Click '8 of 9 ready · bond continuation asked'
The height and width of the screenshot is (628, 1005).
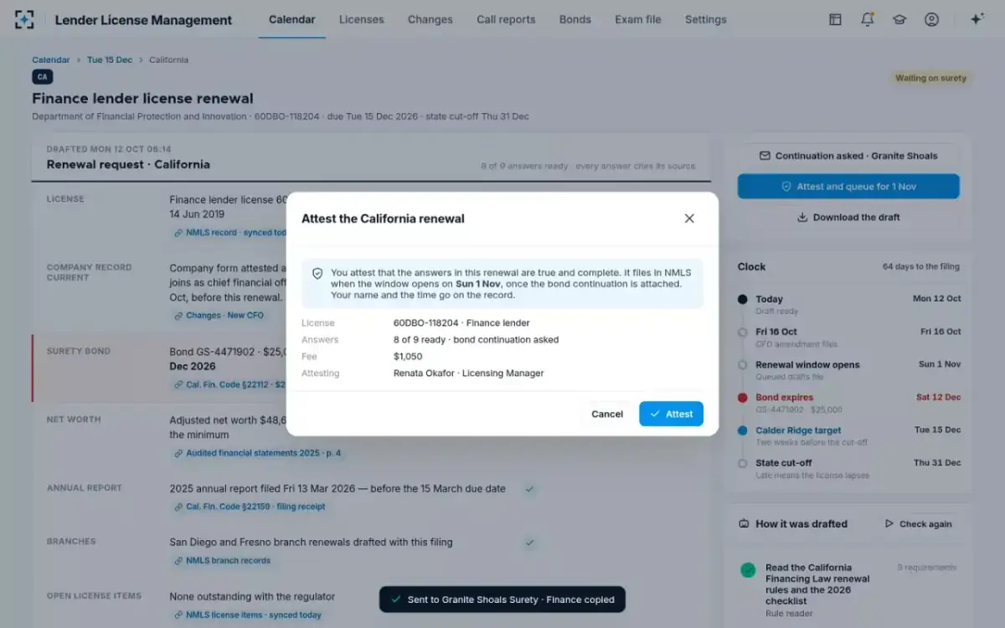click(476, 340)
